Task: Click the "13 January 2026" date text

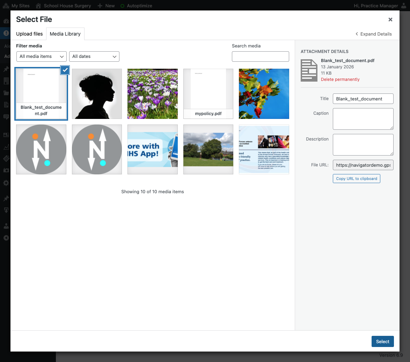Action: pyautogui.click(x=337, y=67)
